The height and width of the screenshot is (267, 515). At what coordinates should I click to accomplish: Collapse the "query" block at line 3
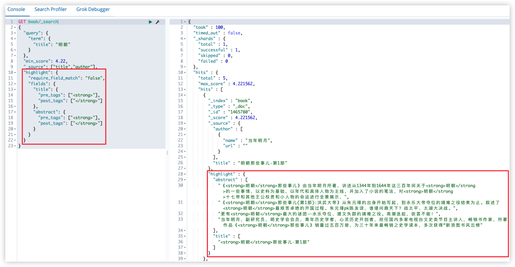pos(15,33)
